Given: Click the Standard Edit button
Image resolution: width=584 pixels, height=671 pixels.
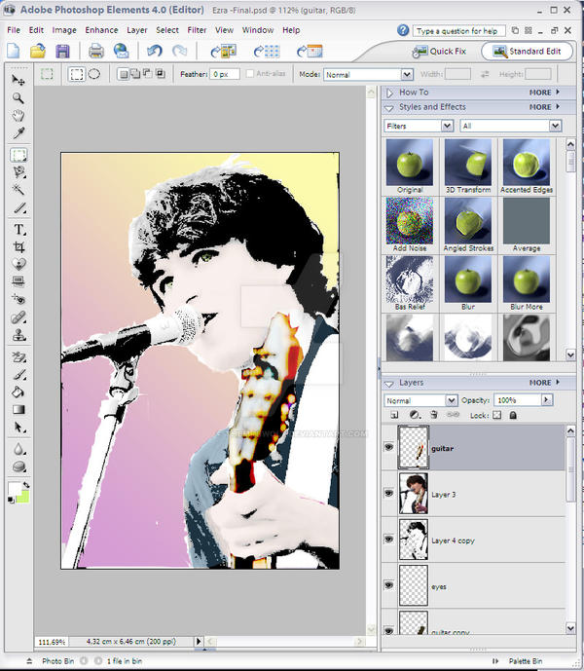Looking at the screenshot, I should [x=527, y=52].
